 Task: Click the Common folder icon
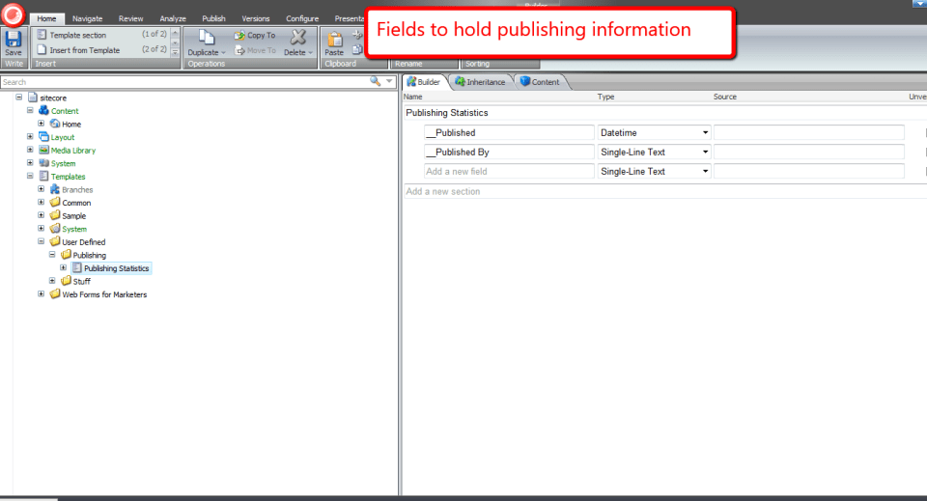pos(55,202)
